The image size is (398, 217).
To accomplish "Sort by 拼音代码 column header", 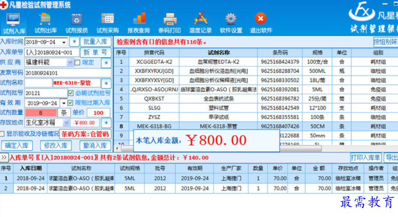I will [x=154, y=53].
